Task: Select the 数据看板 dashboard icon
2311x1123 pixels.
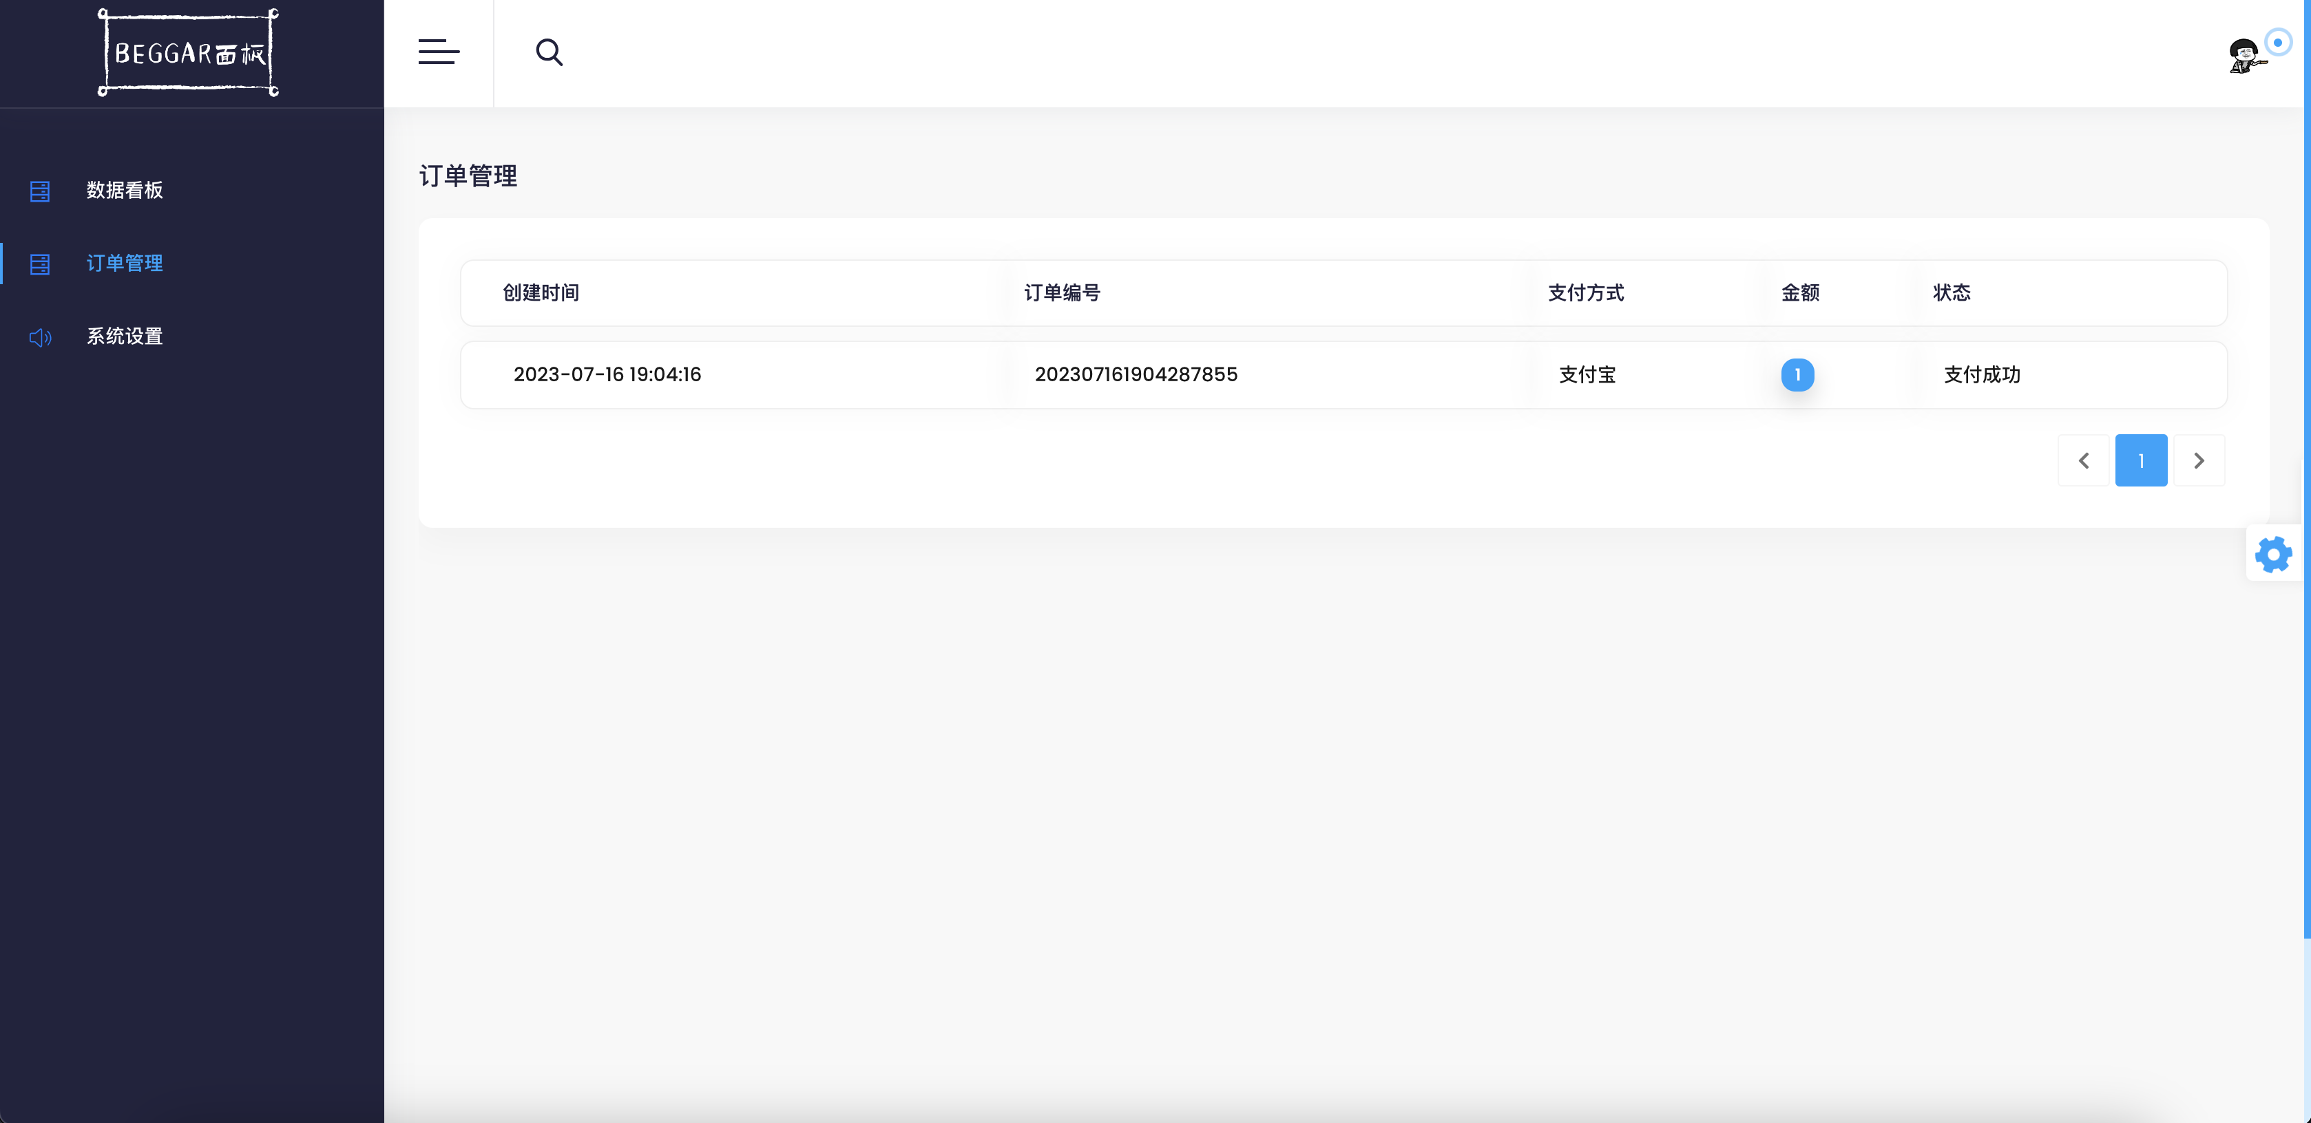Action: coord(39,191)
